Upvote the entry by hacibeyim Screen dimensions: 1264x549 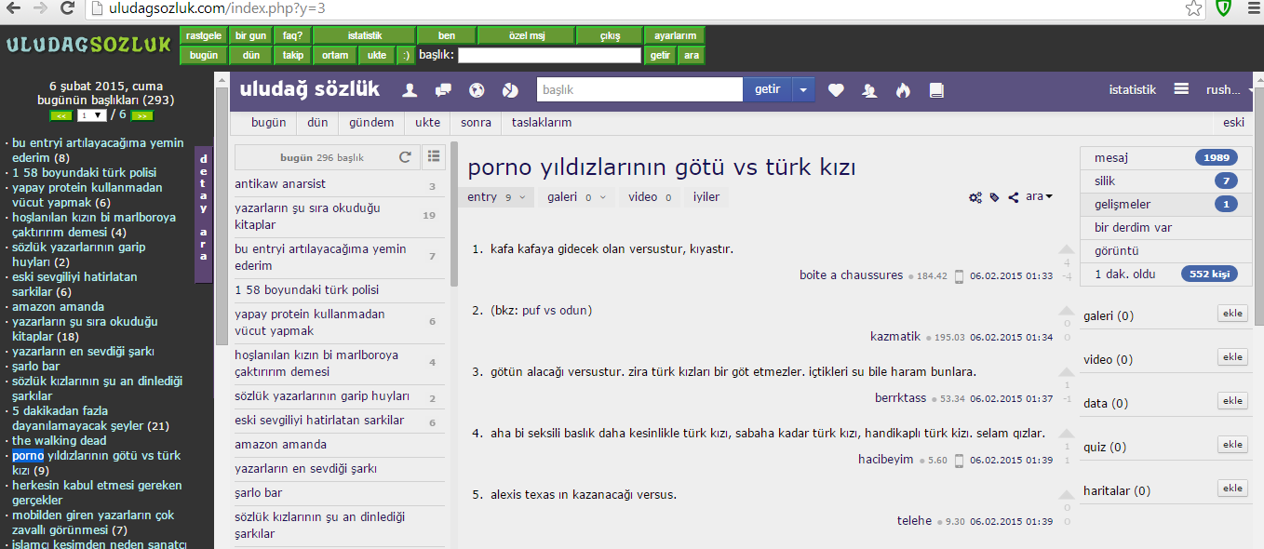click(1067, 434)
